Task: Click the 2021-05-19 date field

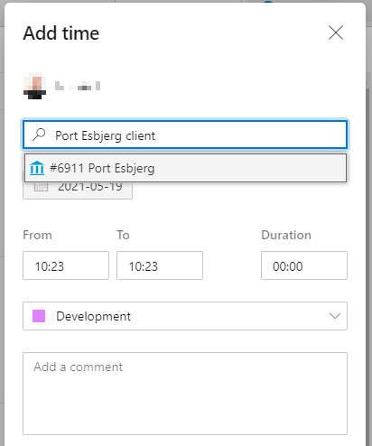Action: click(x=78, y=190)
